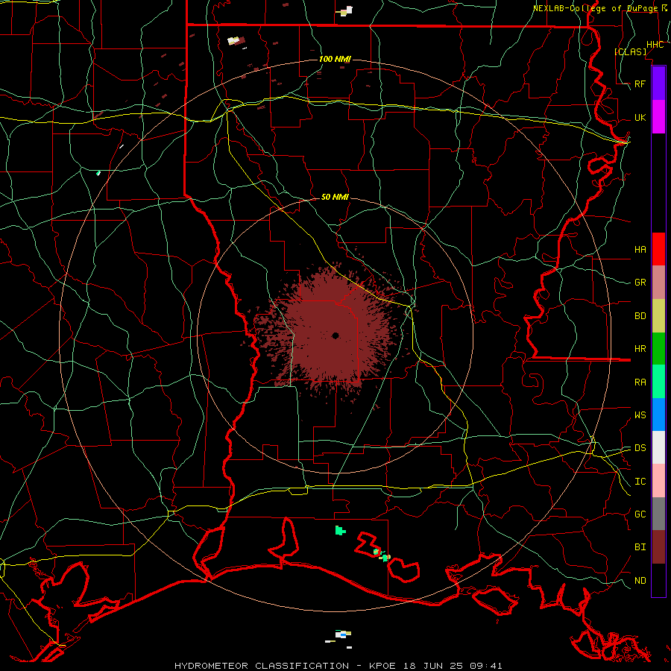Click the WS legend label
The height and width of the screenshot is (671, 671).
pos(640,415)
